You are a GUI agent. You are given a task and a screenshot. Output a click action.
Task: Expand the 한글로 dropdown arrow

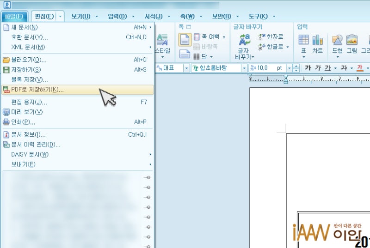click(x=288, y=47)
